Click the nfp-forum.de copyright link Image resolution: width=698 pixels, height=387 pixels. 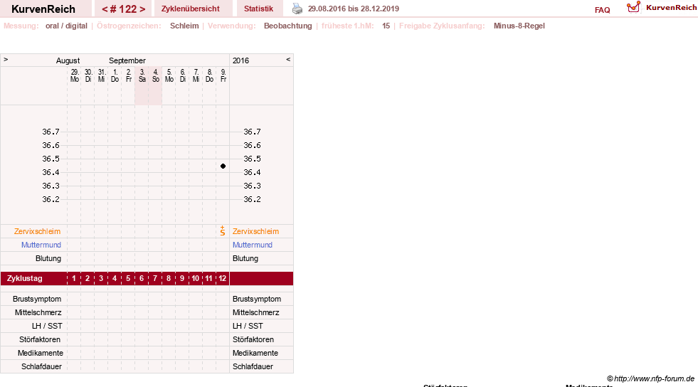pyautogui.click(x=651, y=378)
